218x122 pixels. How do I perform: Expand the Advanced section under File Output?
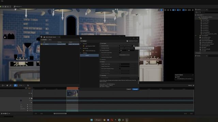click(x=100, y=60)
